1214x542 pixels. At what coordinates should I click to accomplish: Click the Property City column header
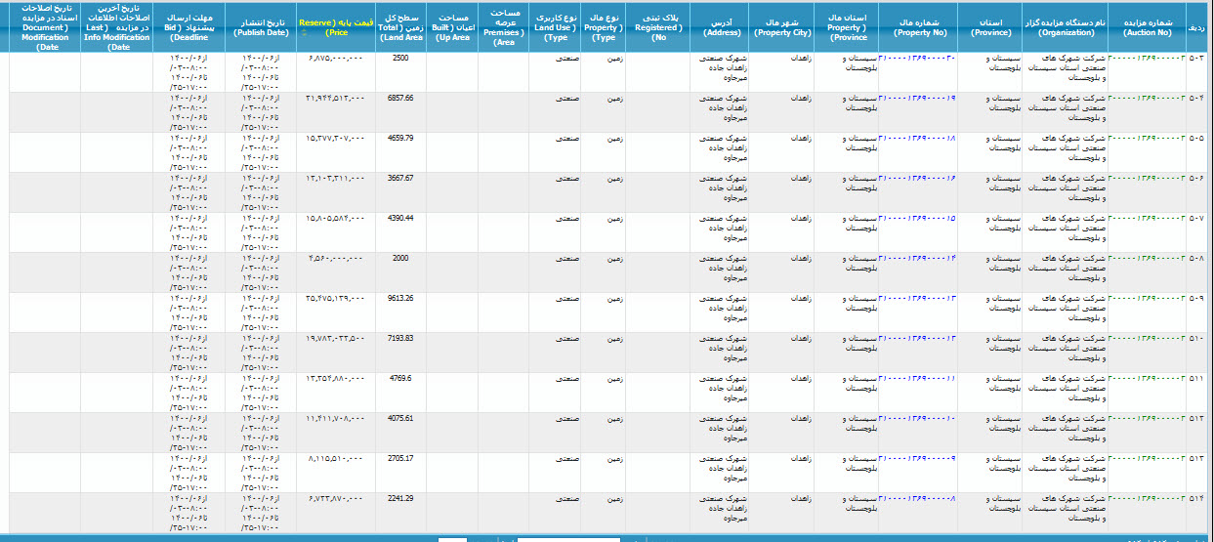pos(781,25)
